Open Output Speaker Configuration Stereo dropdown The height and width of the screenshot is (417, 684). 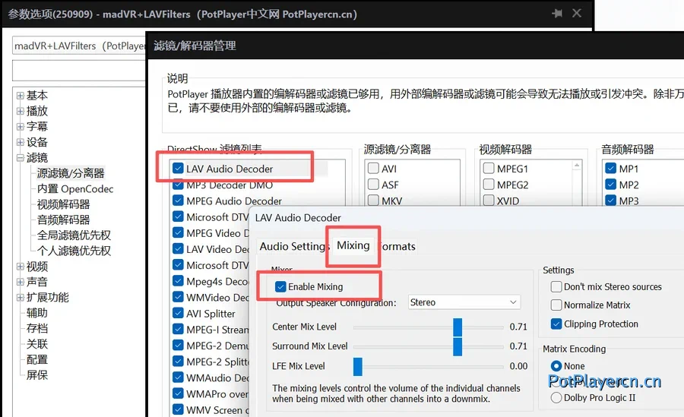point(464,302)
